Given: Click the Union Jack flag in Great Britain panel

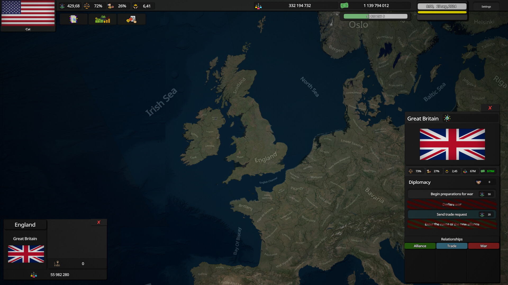Looking at the screenshot, I should pos(452,144).
